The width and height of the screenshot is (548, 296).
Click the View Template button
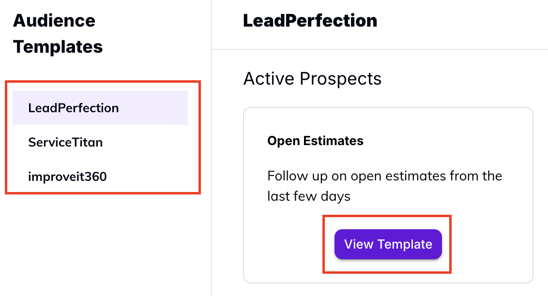click(388, 244)
